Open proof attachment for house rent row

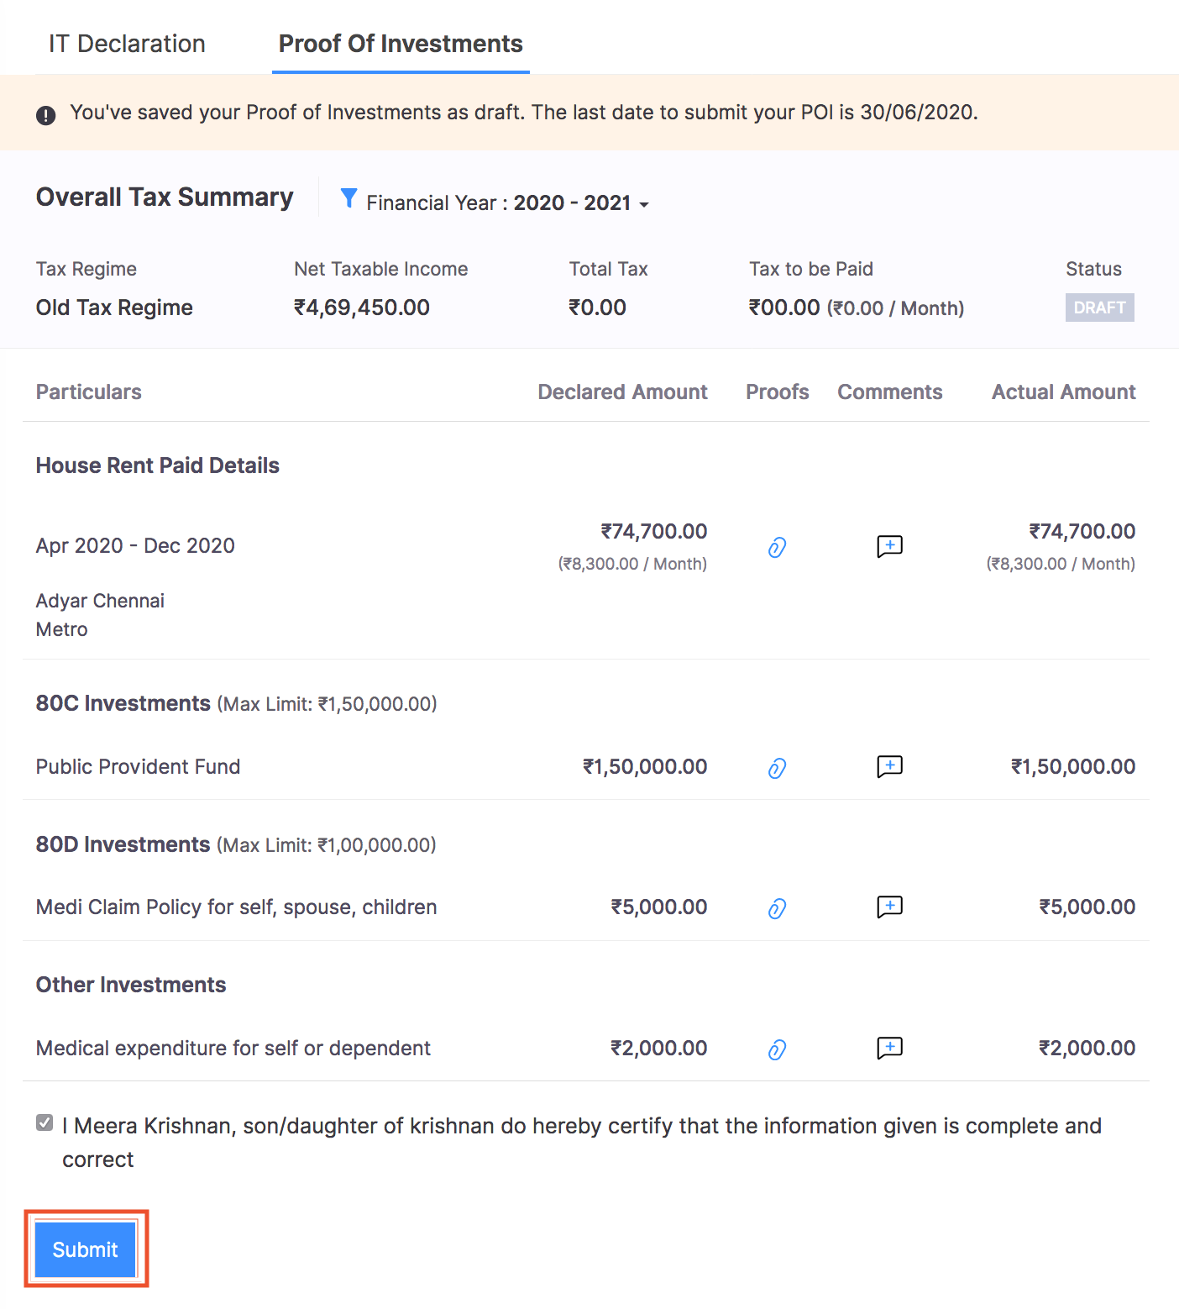tap(777, 548)
